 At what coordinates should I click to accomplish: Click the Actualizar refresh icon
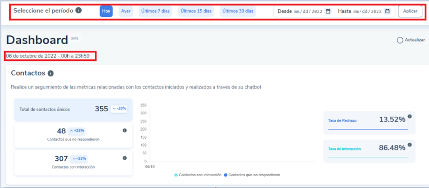(400, 40)
